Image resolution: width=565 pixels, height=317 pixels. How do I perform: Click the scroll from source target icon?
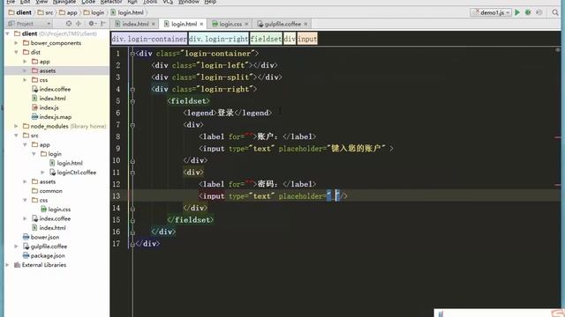tap(69, 24)
